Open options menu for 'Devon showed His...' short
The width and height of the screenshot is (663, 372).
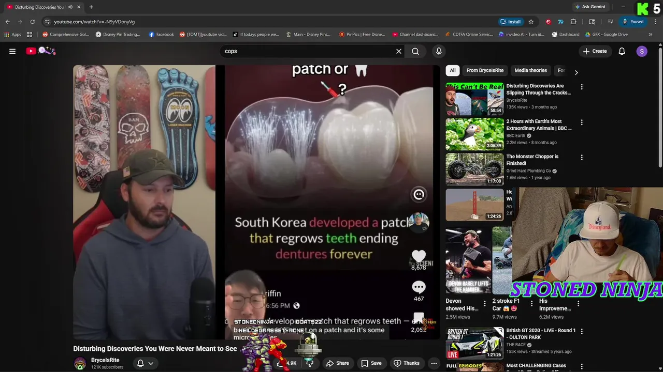pyautogui.click(x=485, y=304)
